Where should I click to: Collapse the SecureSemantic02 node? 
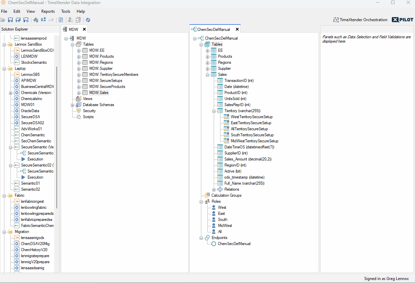(11, 165)
